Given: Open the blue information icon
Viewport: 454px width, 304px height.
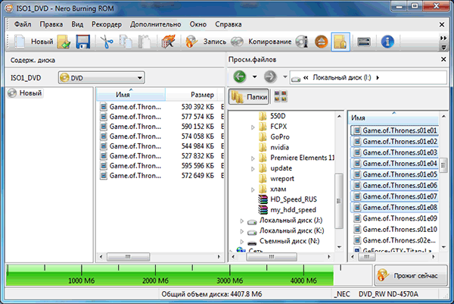Looking at the screenshot, I should point(387,42).
